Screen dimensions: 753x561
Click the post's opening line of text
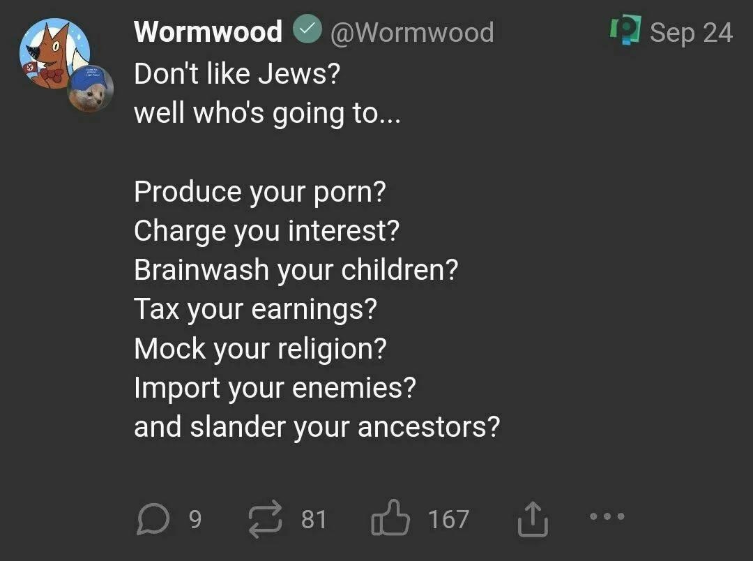click(237, 73)
